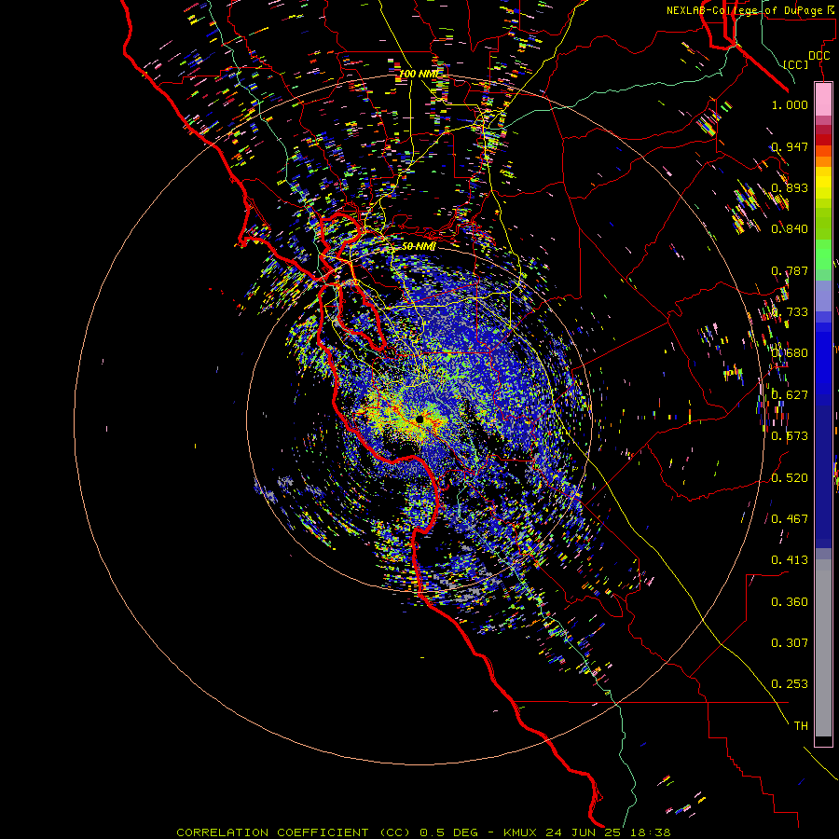Image resolution: width=839 pixels, height=839 pixels.
Task: Click the 0.733 scale value
Action: point(790,312)
